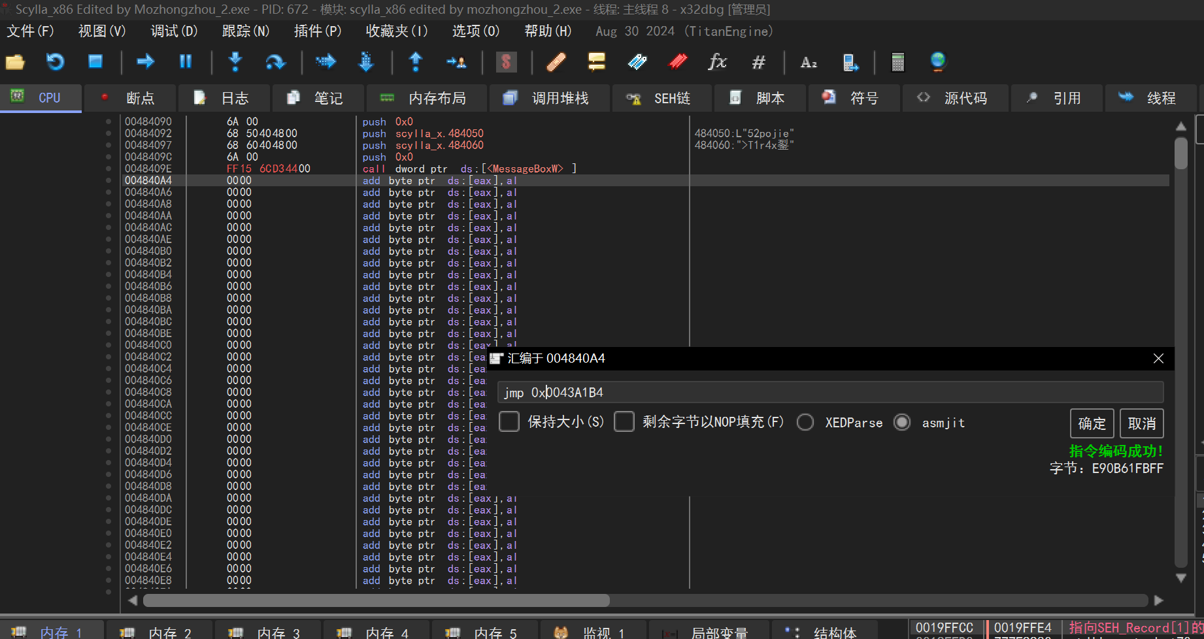Select the XEDParse radio button
Screen dimensions: 1204x639
pos(805,422)
